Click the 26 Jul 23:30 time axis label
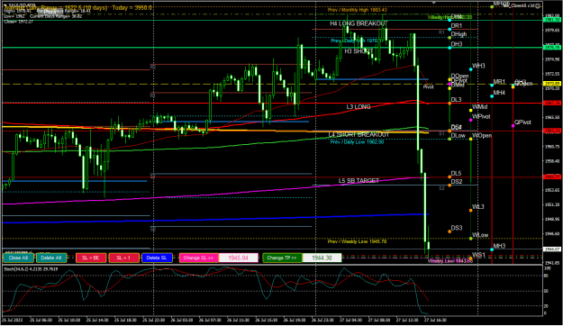Image resolution: width=563 pixels, height=326 pixels. coord(322,320)
